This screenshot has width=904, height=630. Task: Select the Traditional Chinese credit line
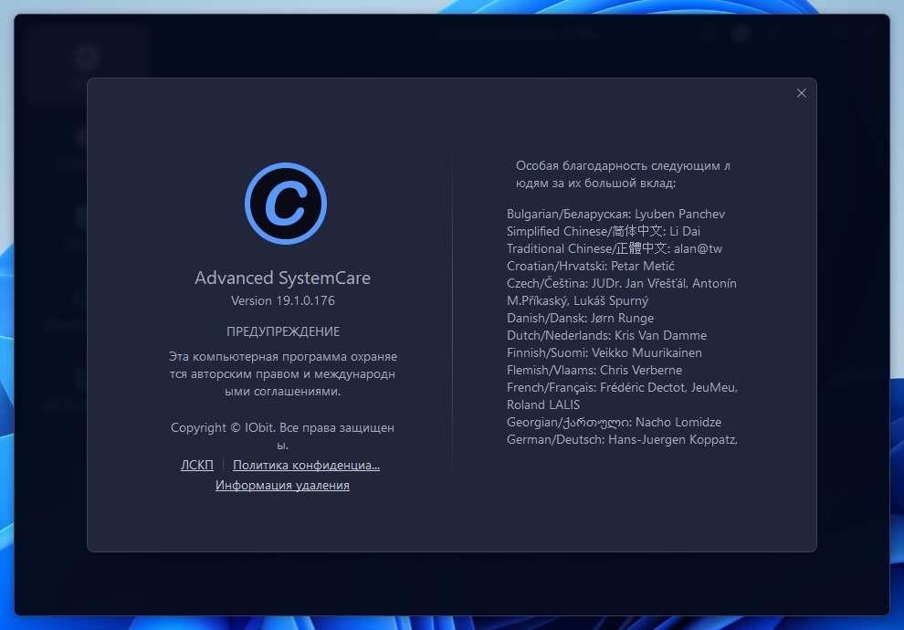[x=615, y=248]
